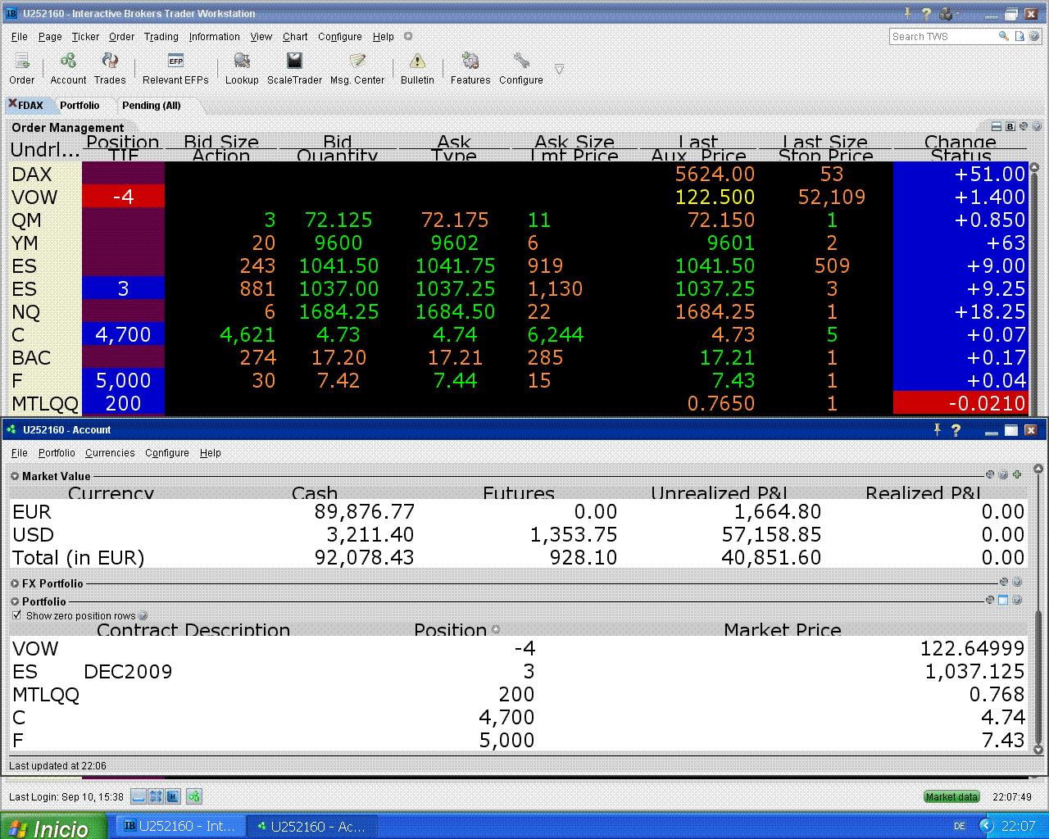
Task: Expand the FX Portfolio section
Action: click(x=15, y=583)
